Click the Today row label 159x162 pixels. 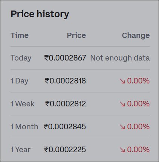click(x=21, y=58)
